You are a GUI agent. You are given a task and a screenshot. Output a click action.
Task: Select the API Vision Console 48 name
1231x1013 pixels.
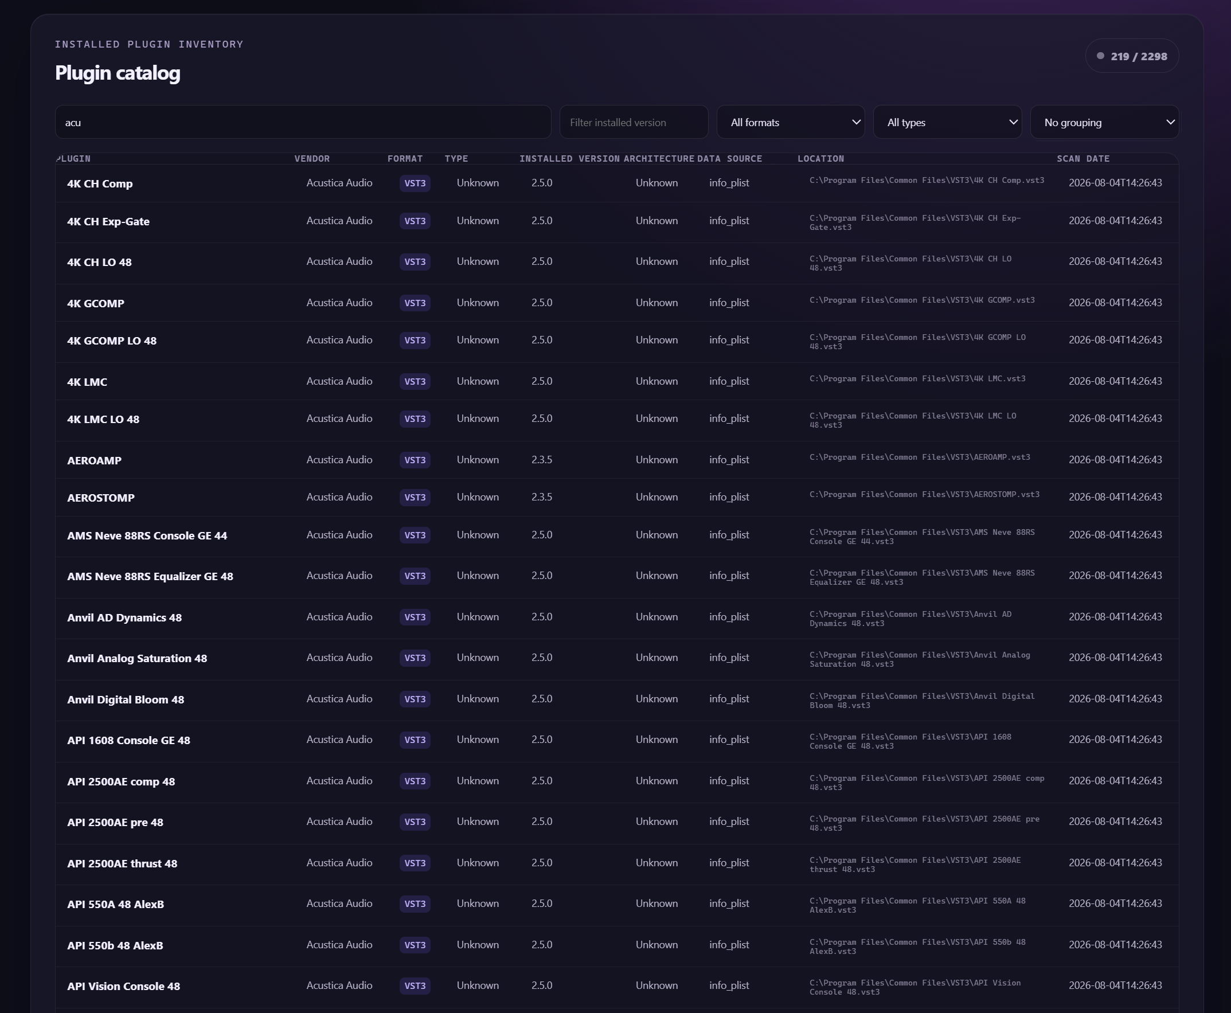point(124,986)
